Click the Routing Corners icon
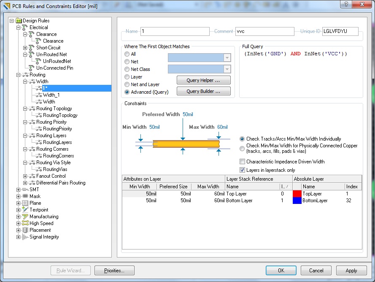The height and width of the screenshot is (282, 375). coord(32,149)
